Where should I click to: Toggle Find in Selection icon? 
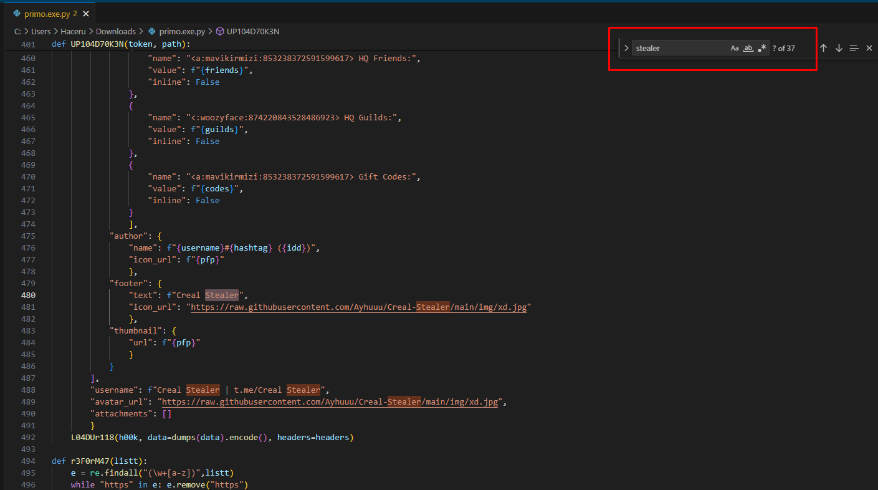[x=854, y=48]
